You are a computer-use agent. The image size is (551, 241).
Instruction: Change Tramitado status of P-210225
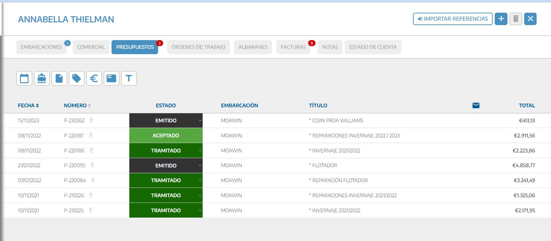[200, 211]
